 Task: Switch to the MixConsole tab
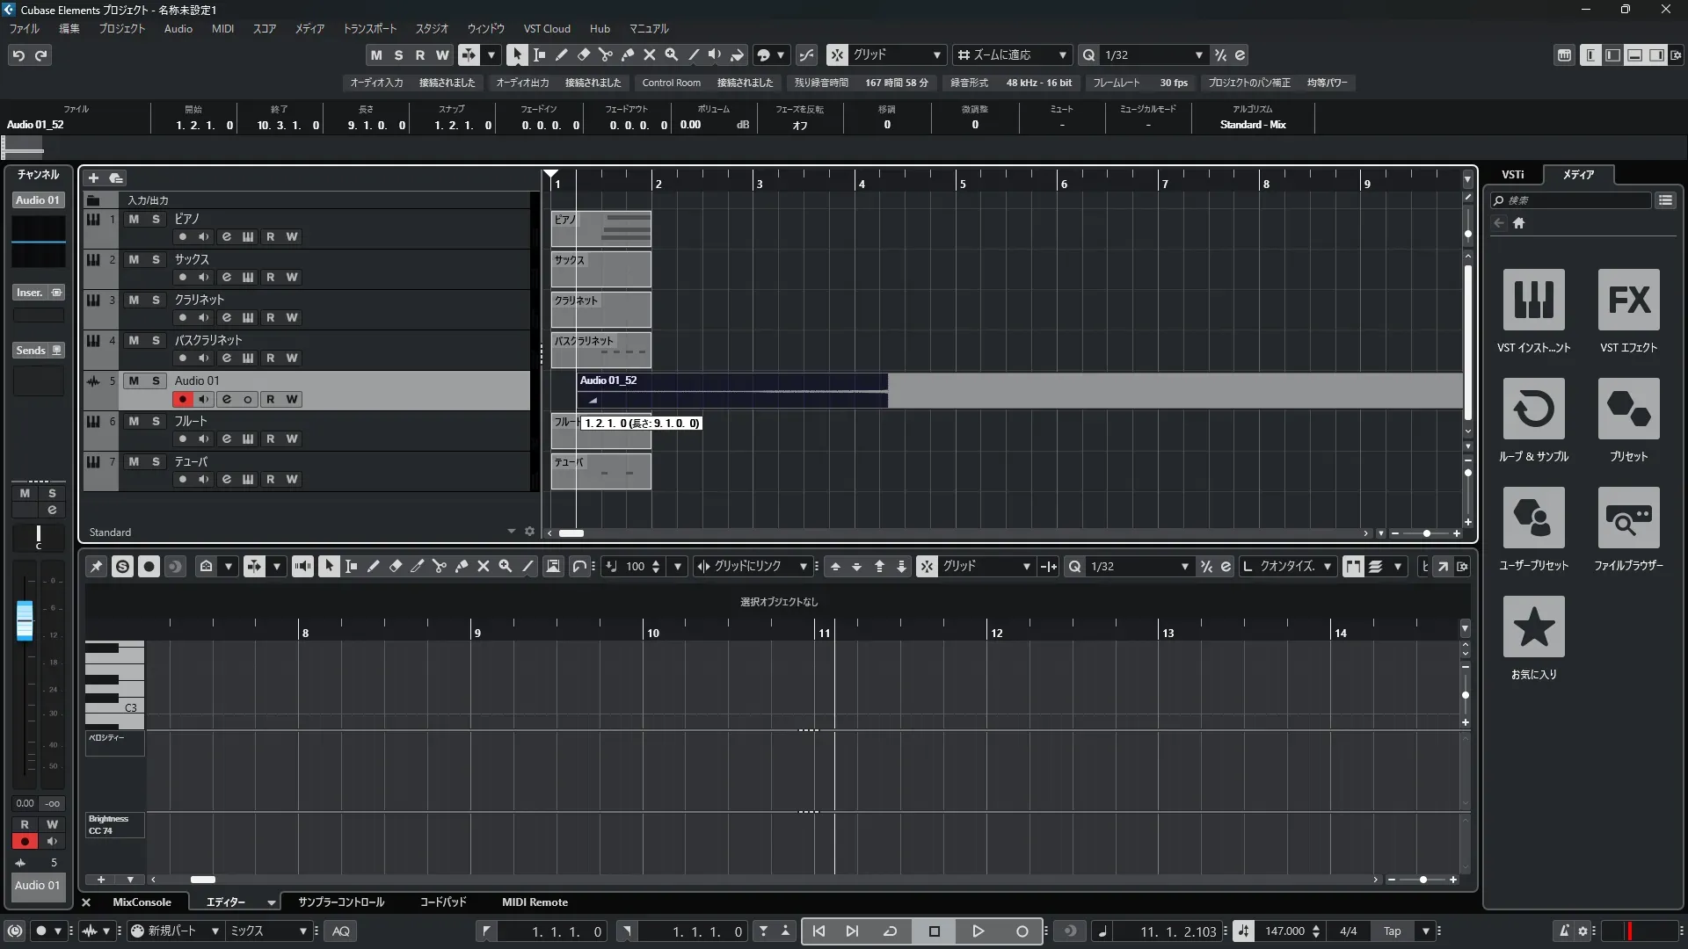click(142, 902)
